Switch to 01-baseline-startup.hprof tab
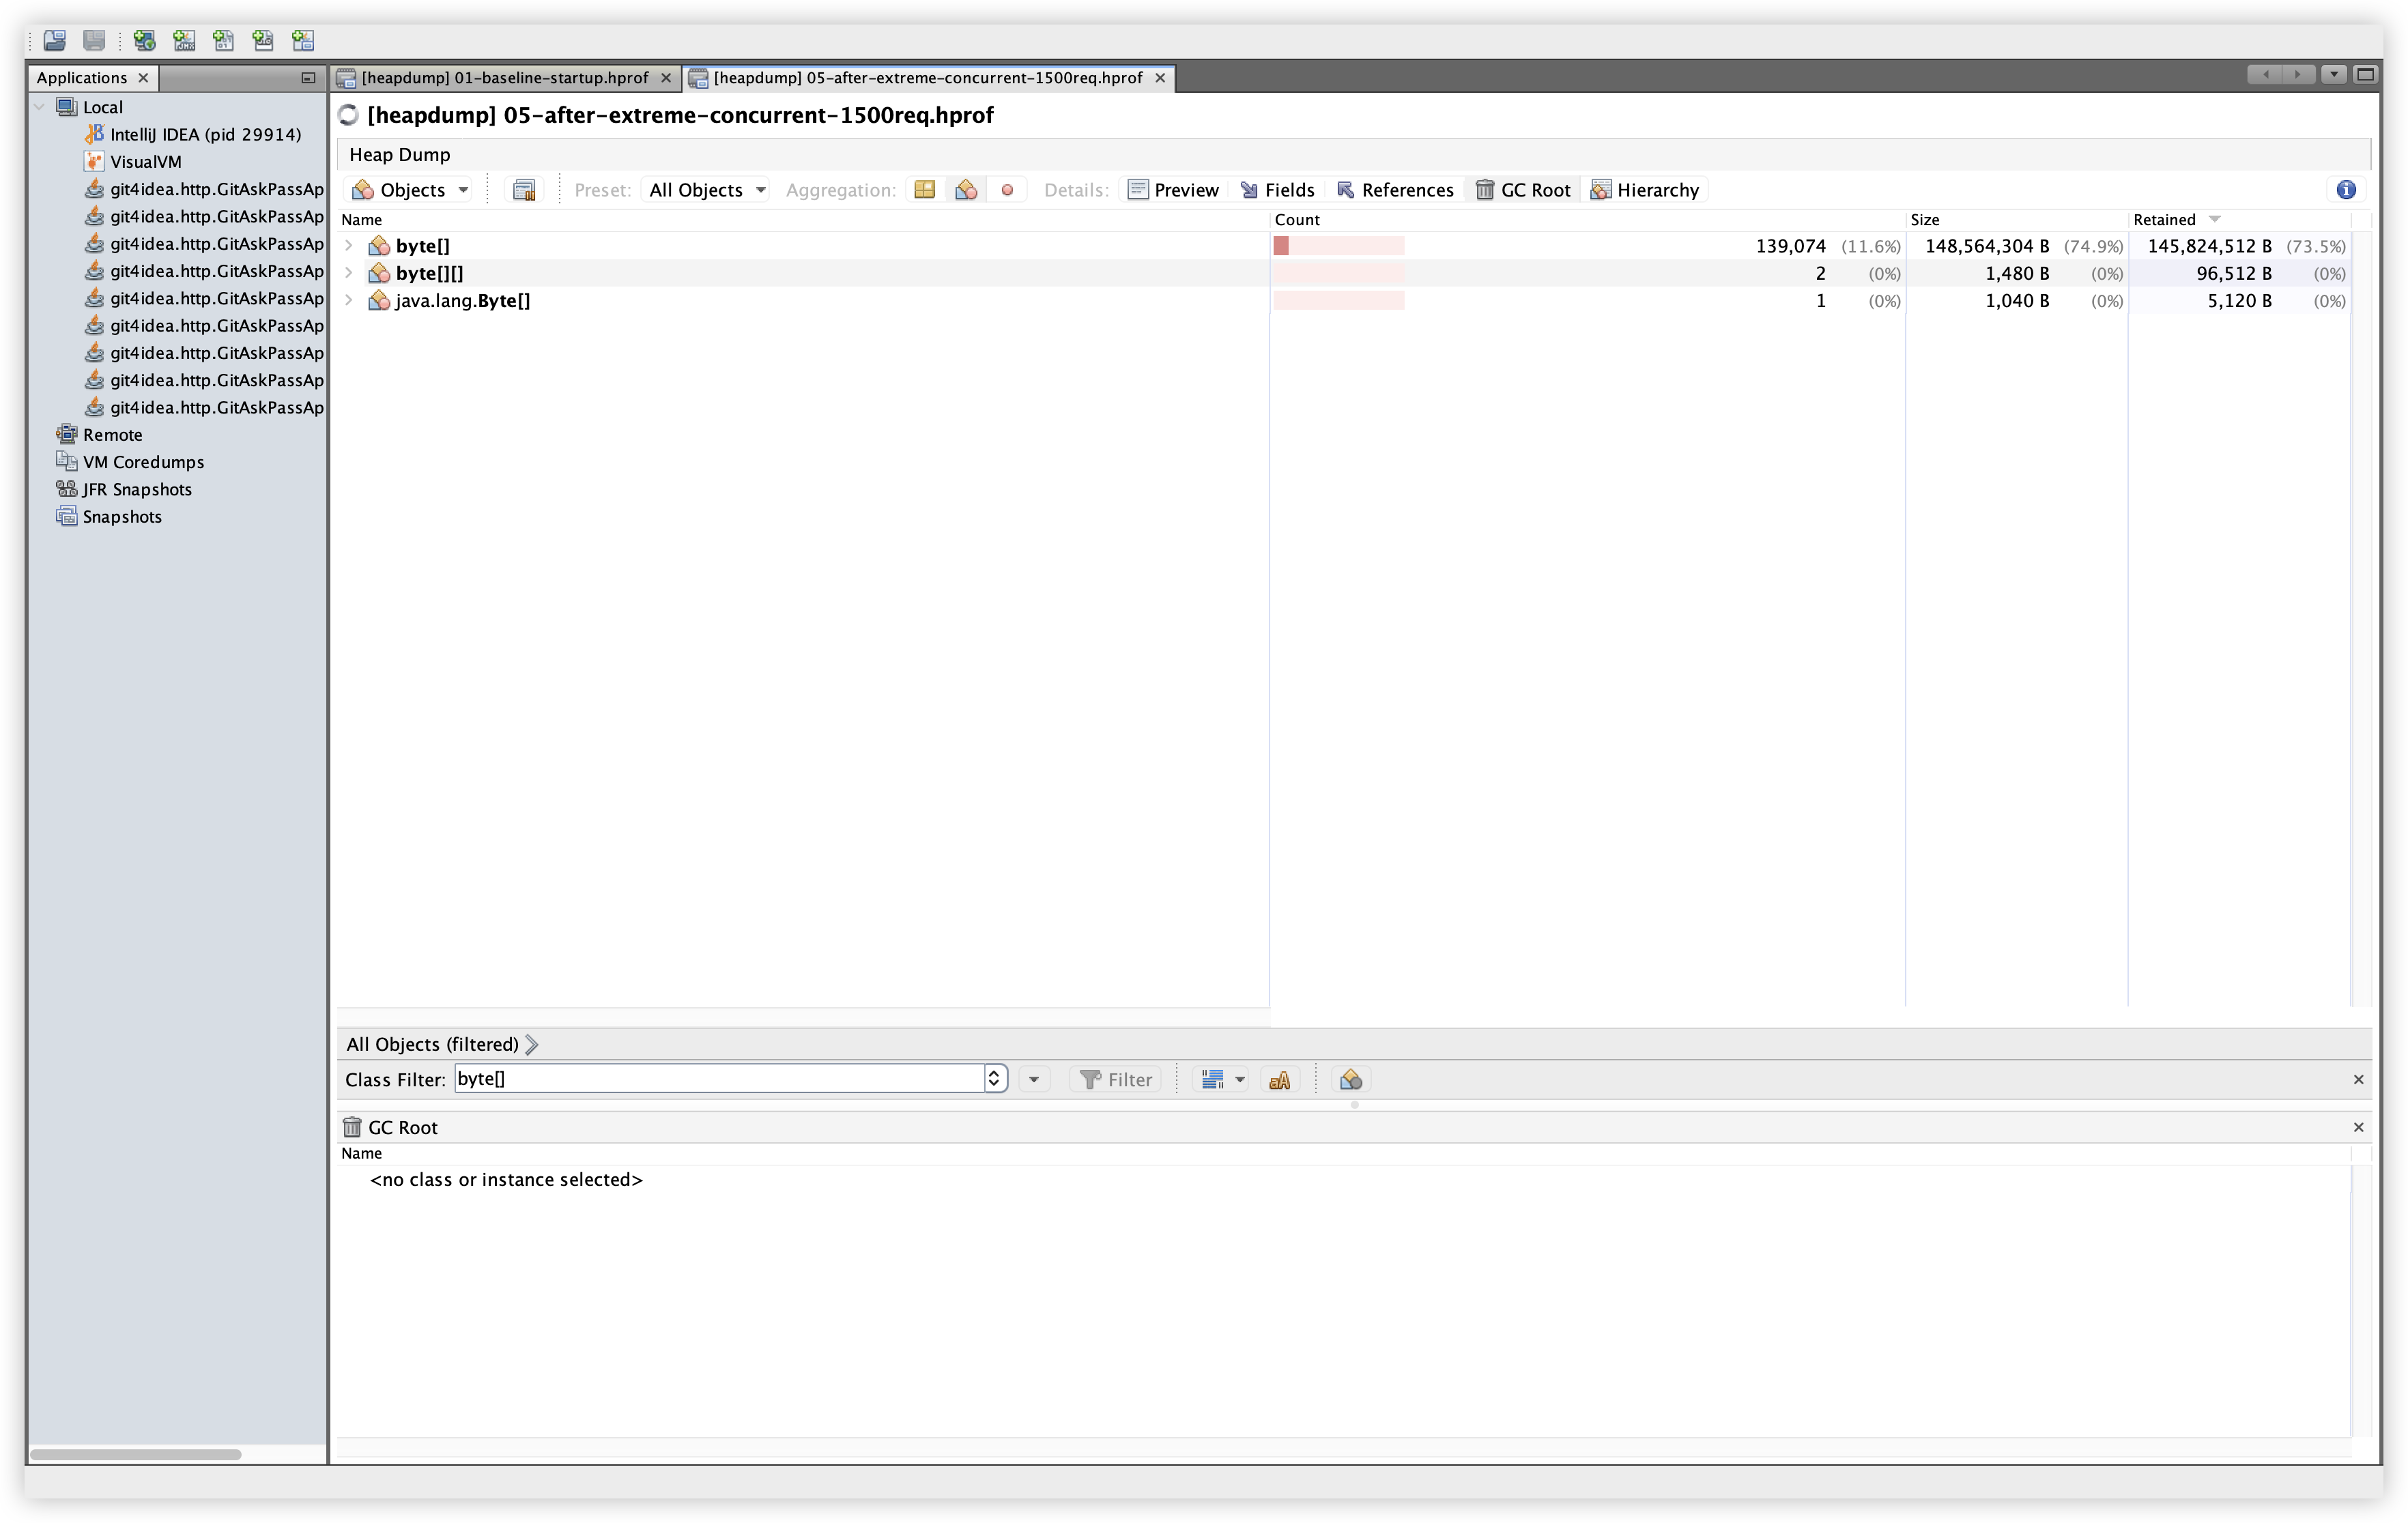 [504, 78]
